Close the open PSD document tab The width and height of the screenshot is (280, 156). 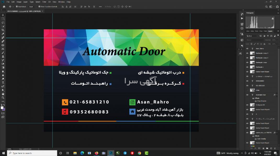tap(42, 11)
